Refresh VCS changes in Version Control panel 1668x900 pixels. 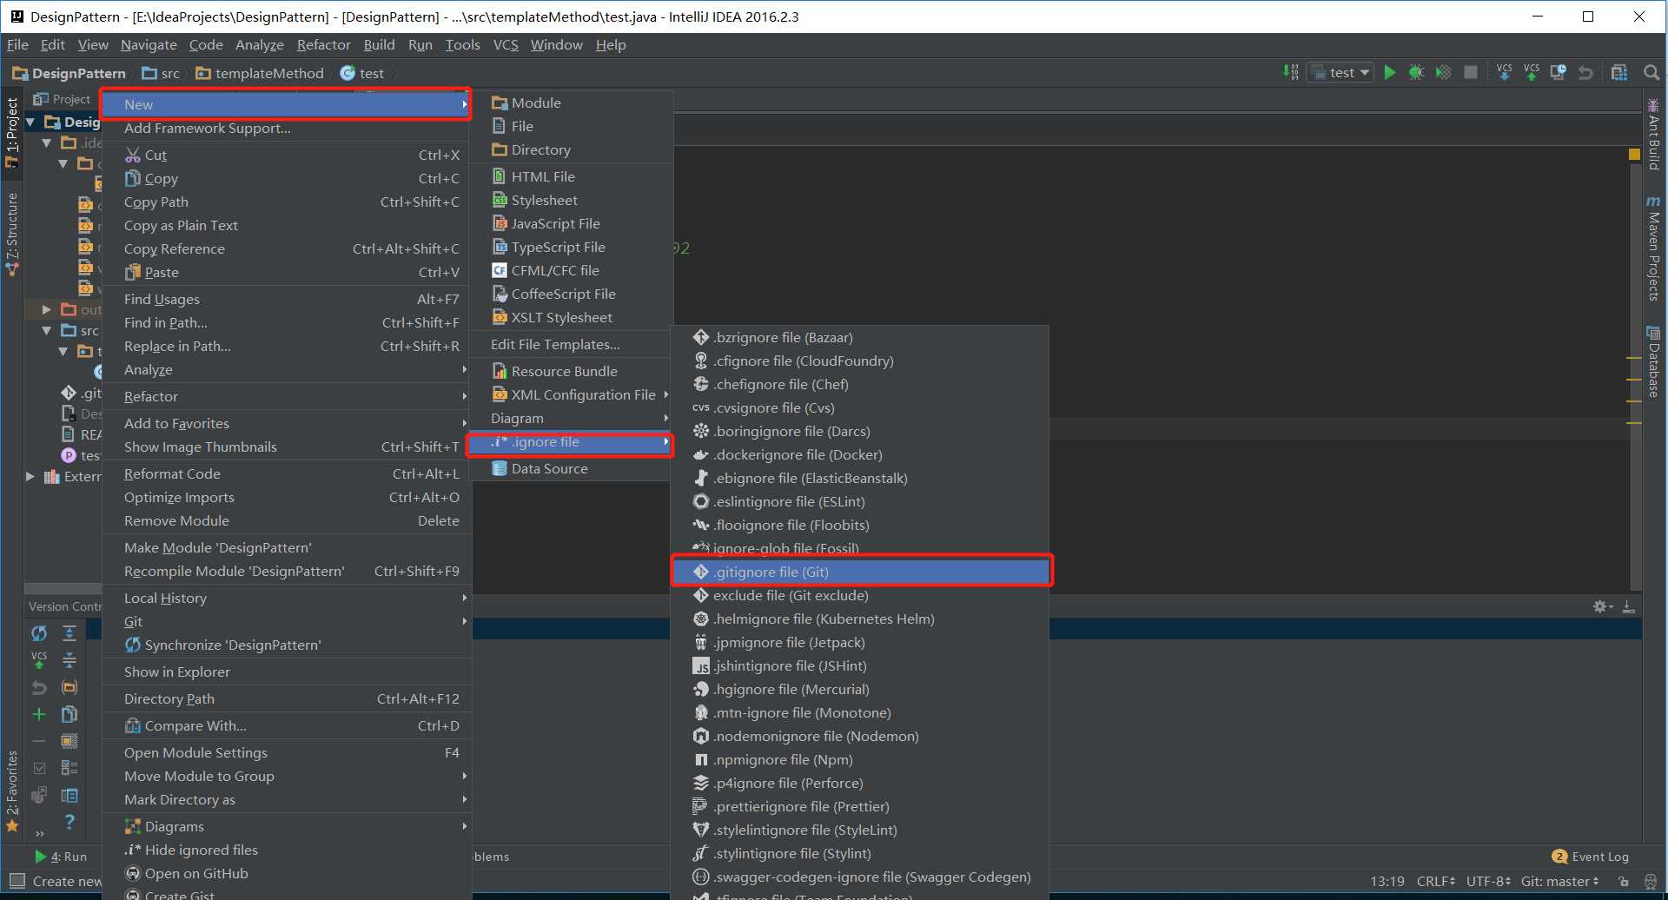[x=39, y=633]
